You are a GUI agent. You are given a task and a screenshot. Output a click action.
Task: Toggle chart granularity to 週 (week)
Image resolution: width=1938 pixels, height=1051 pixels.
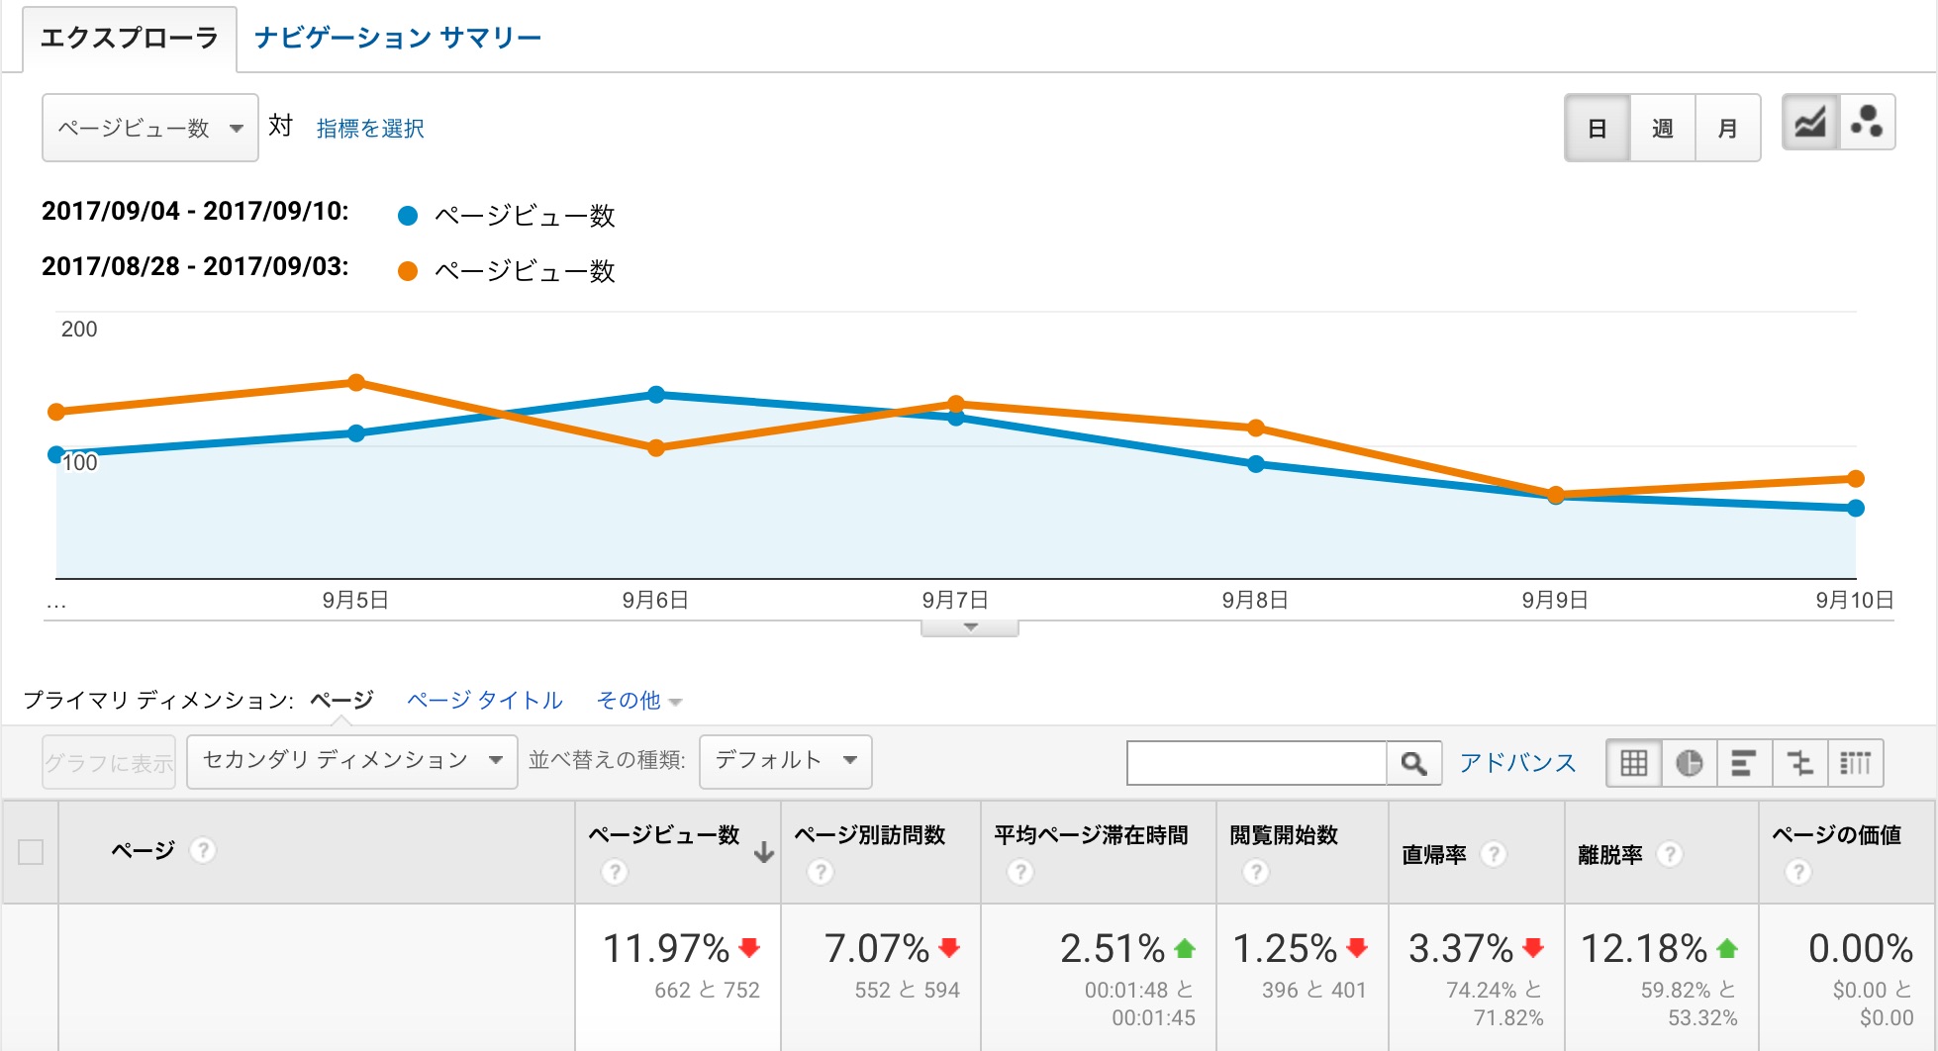click(1662, 129)
